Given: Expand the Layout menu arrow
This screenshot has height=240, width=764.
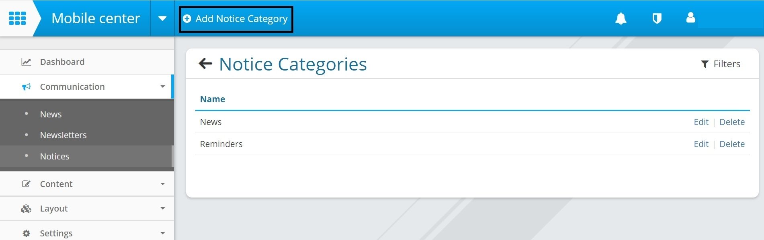Looking at the screenshot, I should click(163, 208).
